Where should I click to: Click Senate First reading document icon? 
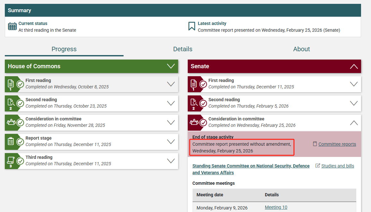pos(194,84)
